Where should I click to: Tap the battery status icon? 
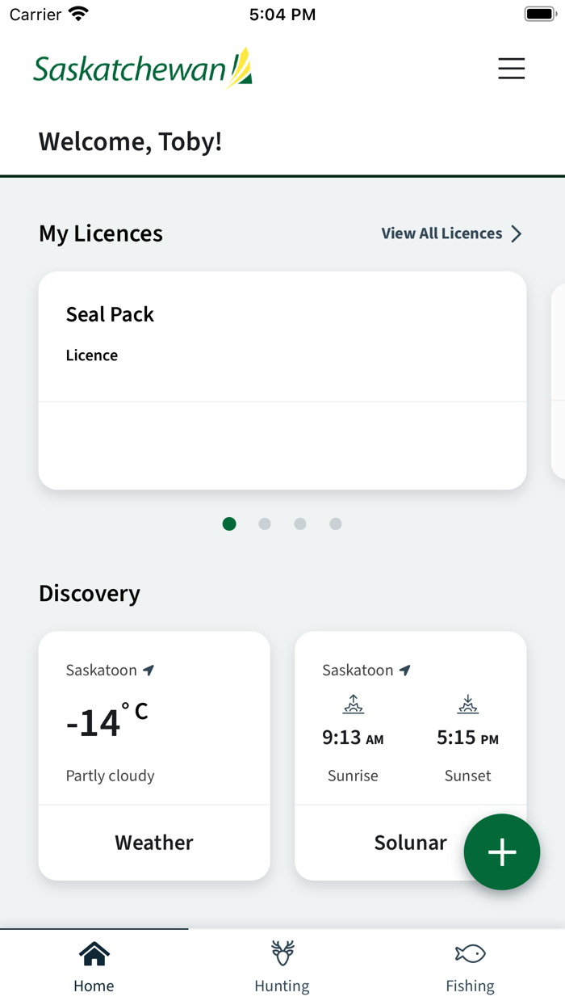coord(540,14)
